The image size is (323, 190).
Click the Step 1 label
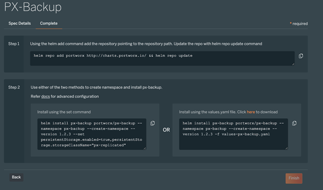pos(14,43)
